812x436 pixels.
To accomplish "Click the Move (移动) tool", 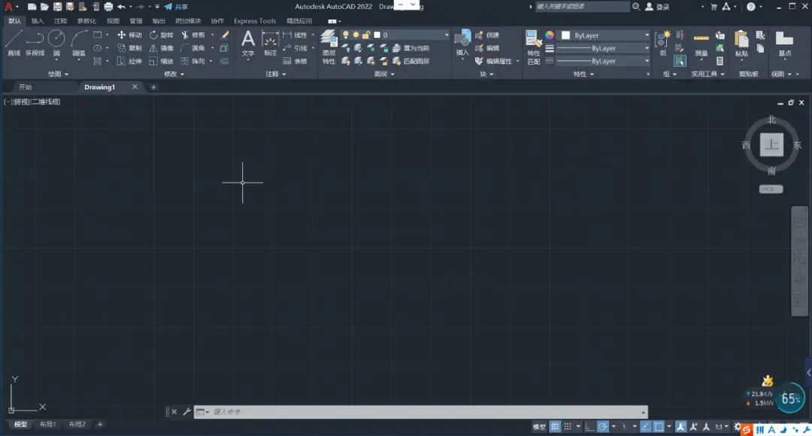I will point(129,35).
